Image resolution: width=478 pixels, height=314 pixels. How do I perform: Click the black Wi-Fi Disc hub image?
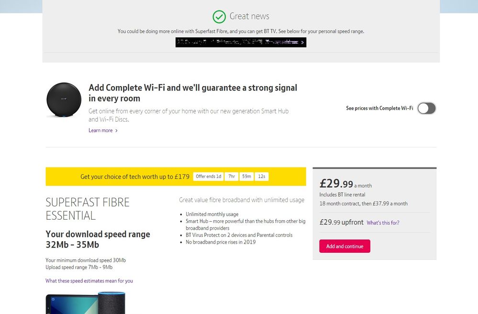64,100
